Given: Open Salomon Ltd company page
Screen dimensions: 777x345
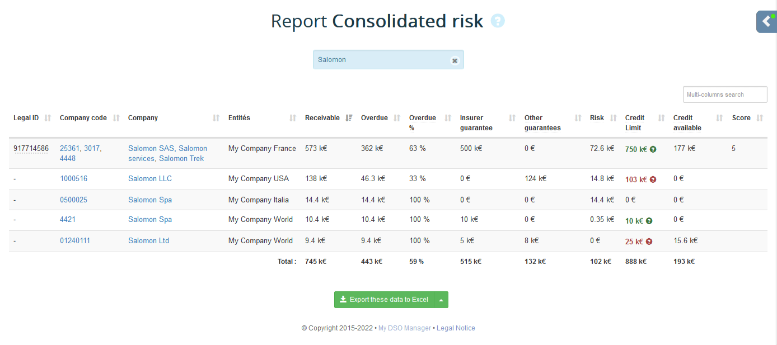Looking at the screenshot, I should pyautogui.click(x=148, y=241).
